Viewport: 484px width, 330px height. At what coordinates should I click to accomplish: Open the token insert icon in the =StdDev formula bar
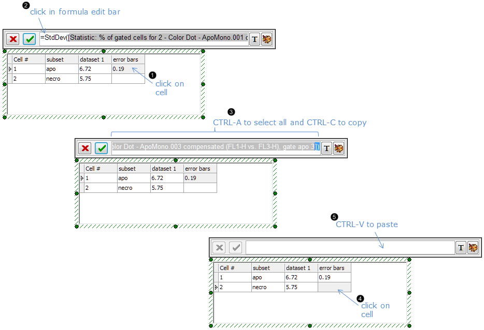click(x=266, y=39)
